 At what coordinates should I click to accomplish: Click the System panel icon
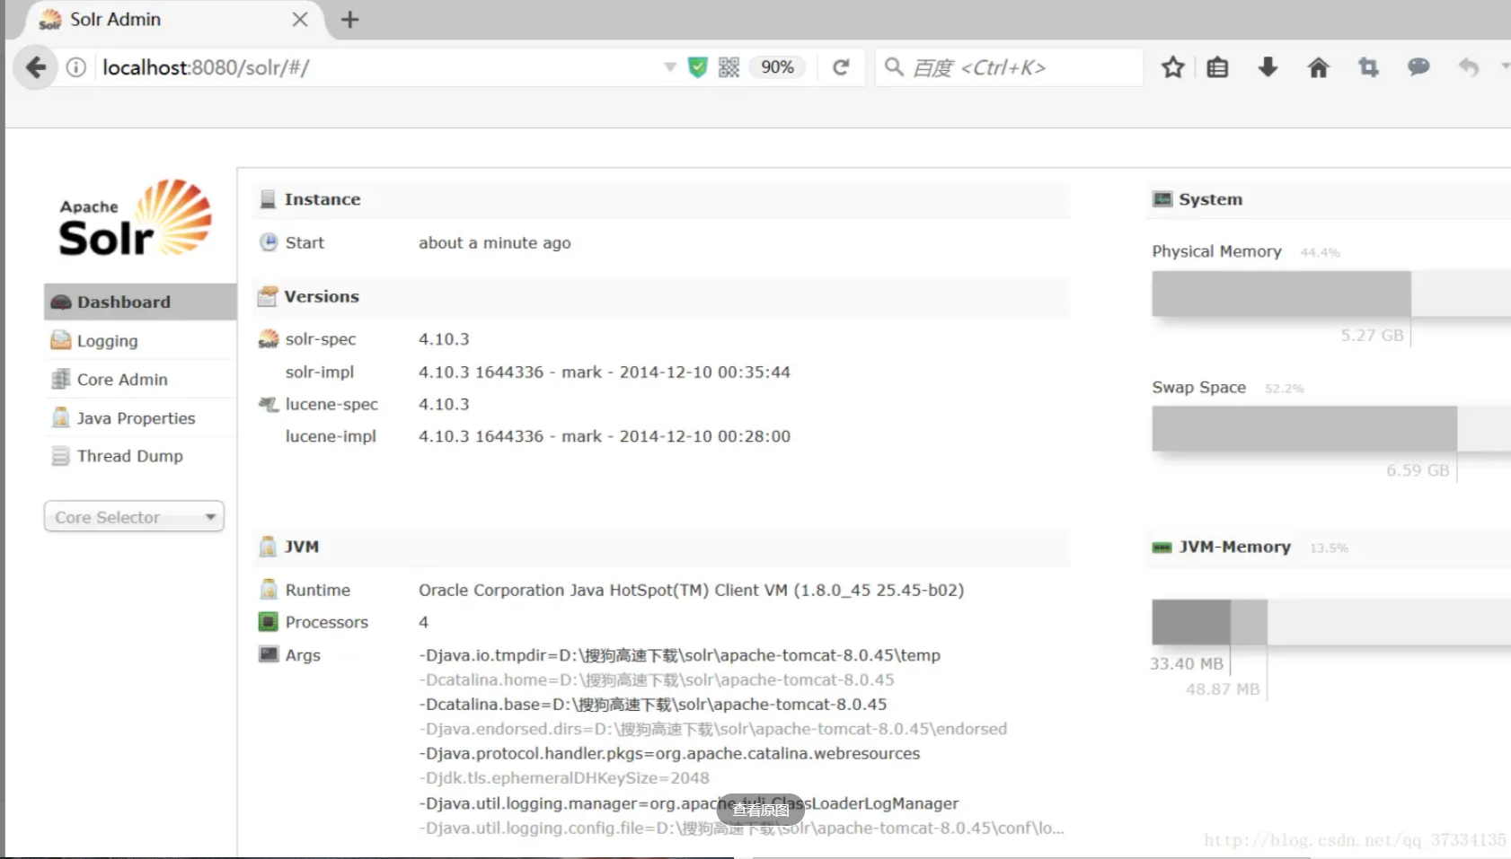coord(1161,198)
